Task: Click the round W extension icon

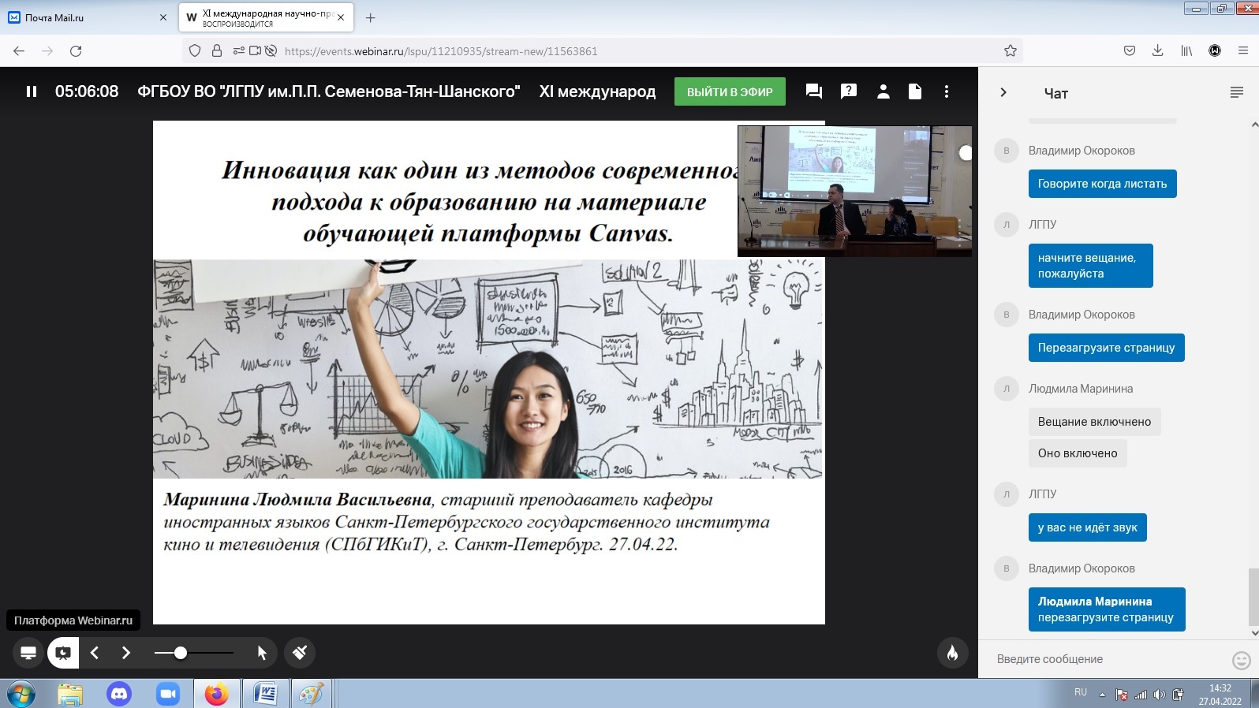Action: coord(1215,51)
